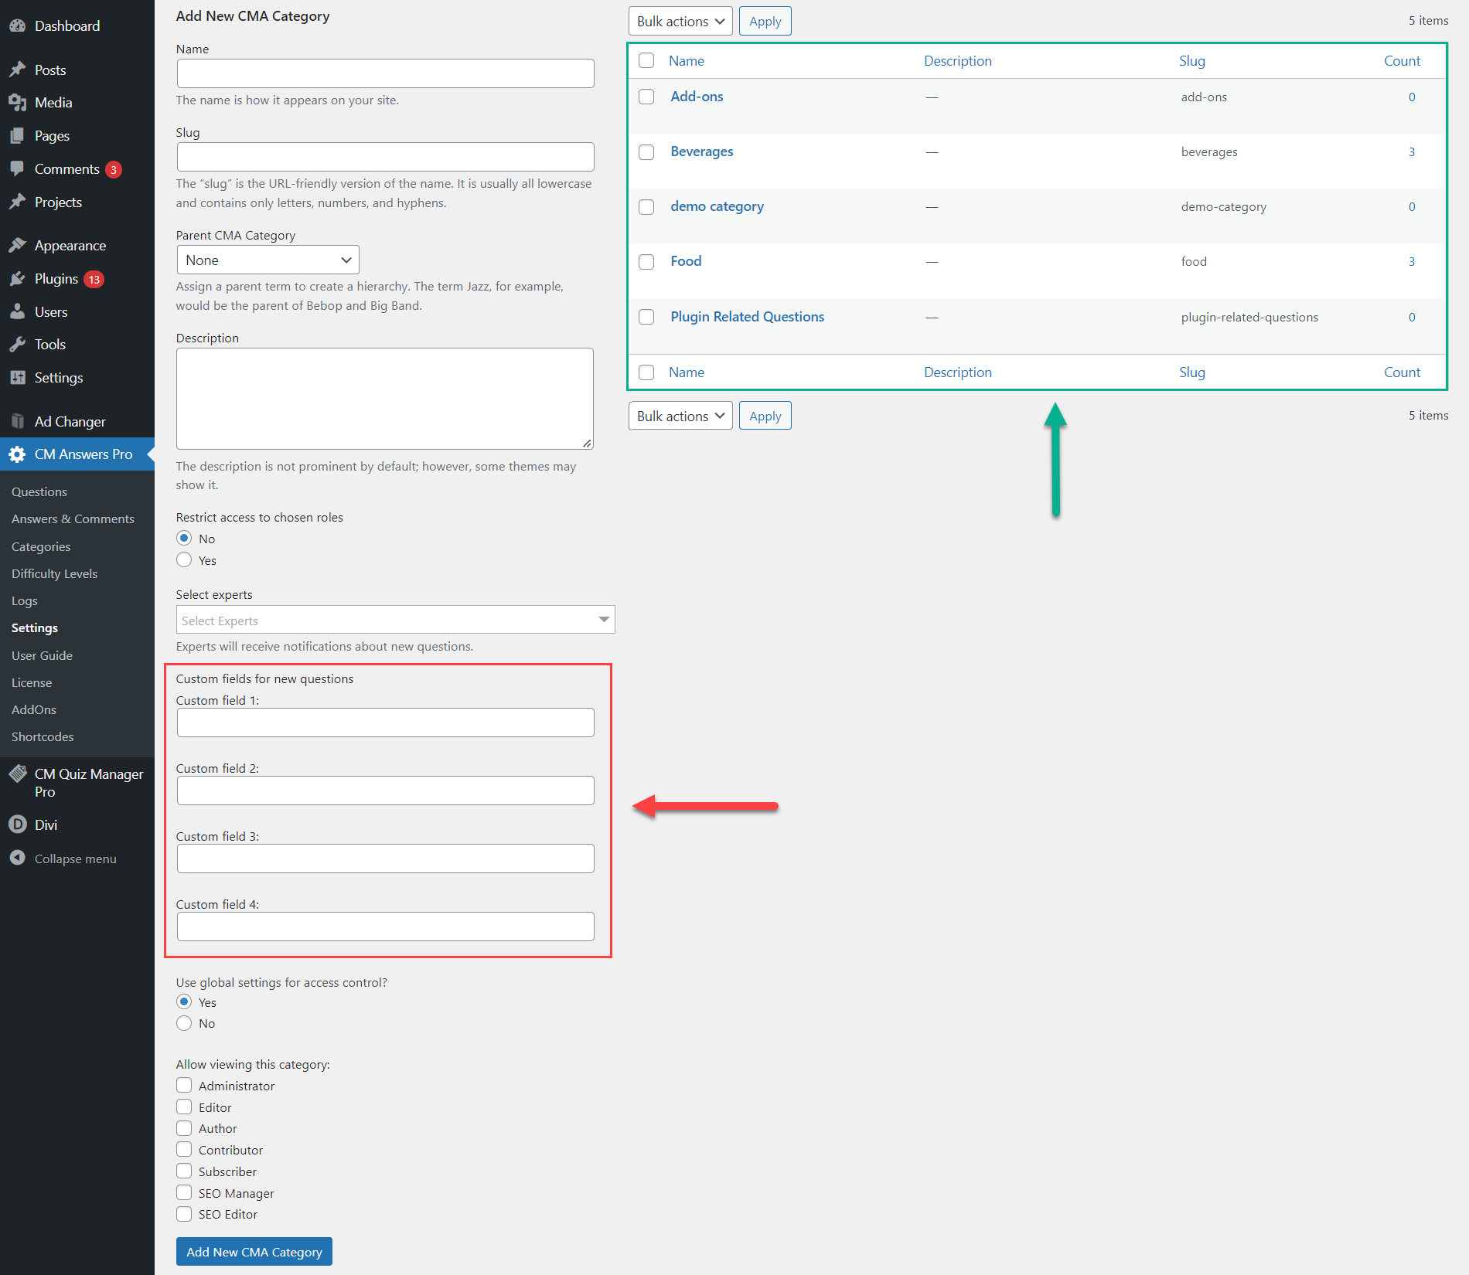The image size is (1469, 1275).
Task: Click the Comments speech bubble icon
Action: pyautogui.click(x=18, y=168)
